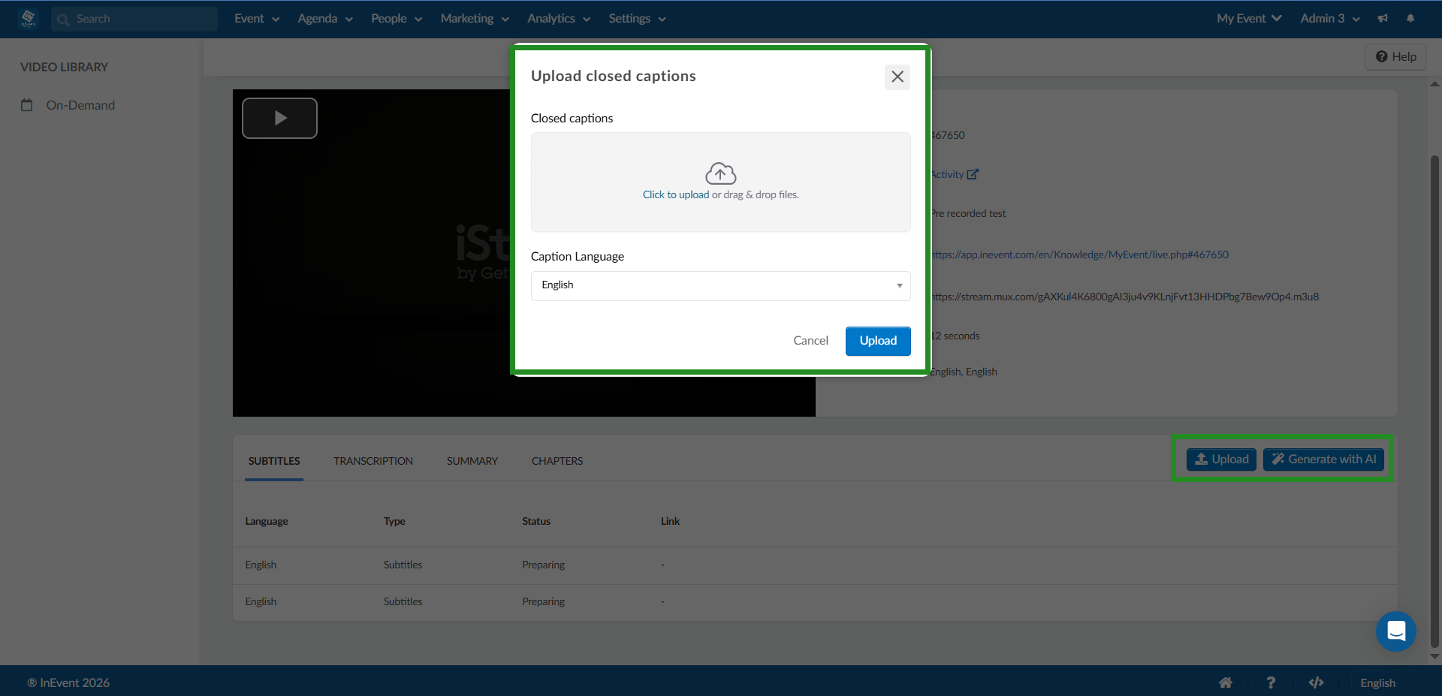
Task: Play the video preview
Action: point(279,118)
